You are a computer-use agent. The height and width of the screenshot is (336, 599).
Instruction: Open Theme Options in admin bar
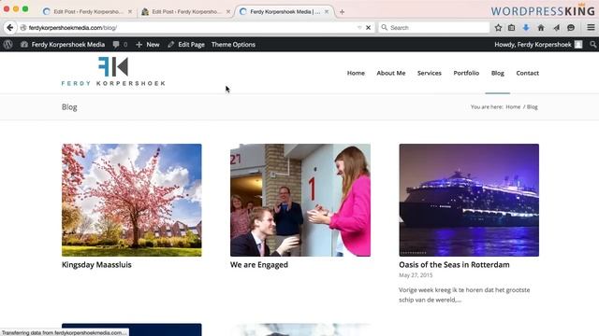click(233, 44)
